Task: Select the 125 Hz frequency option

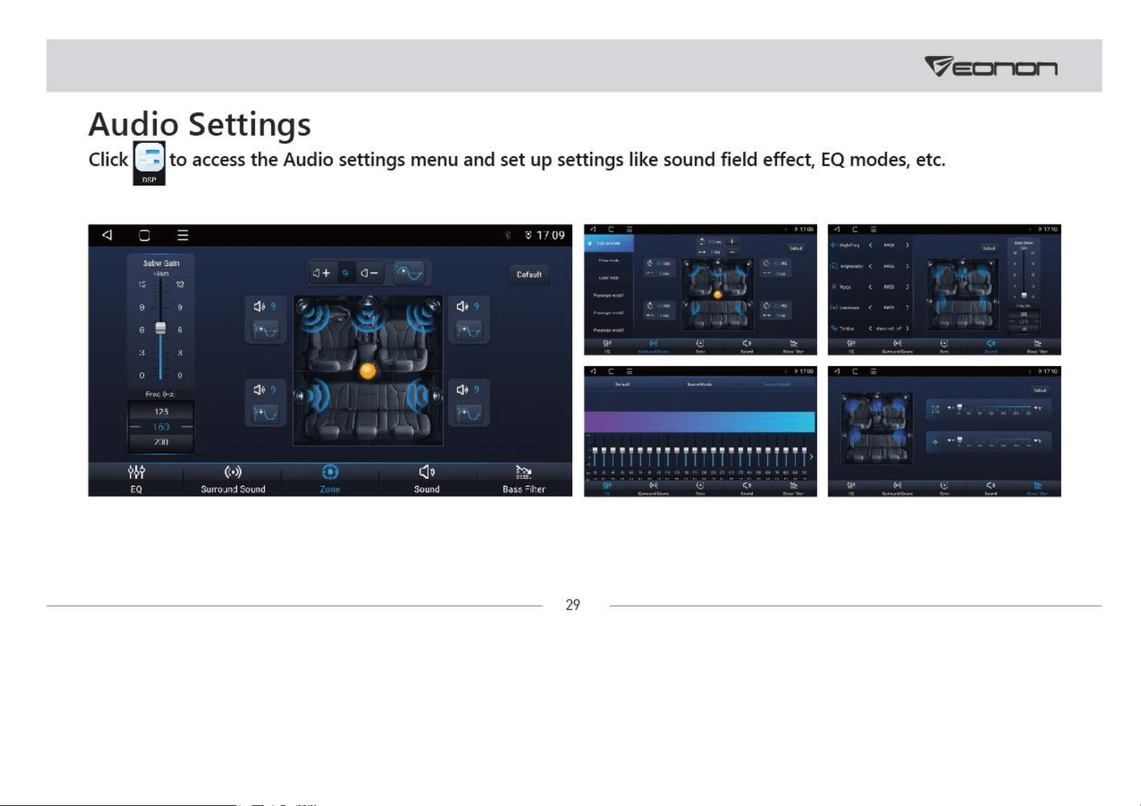Action: [x=161, y=411]
